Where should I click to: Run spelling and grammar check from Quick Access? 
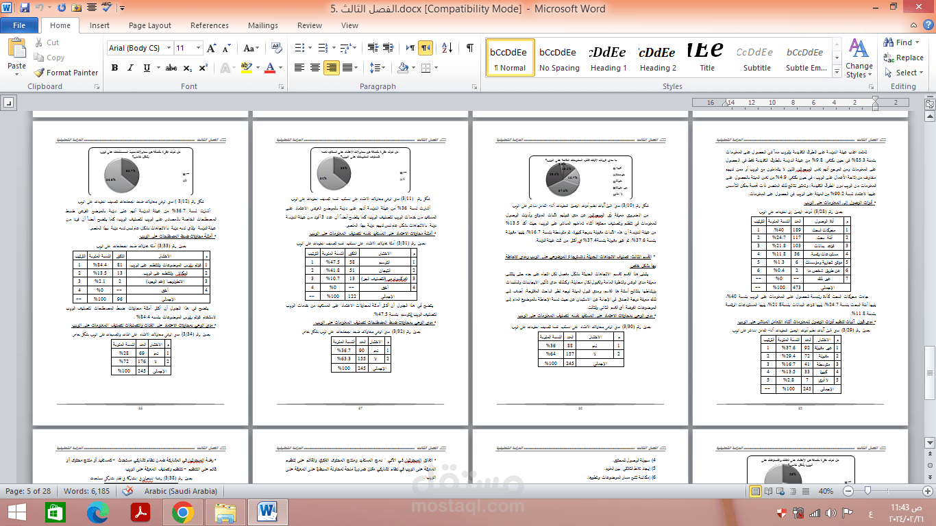106,8
